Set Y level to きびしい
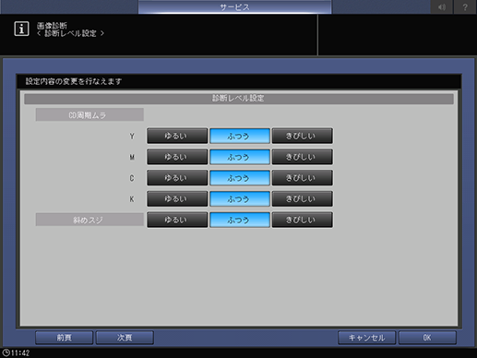The height and width of the screenshot is (358, 477). (x=302, y=136)
